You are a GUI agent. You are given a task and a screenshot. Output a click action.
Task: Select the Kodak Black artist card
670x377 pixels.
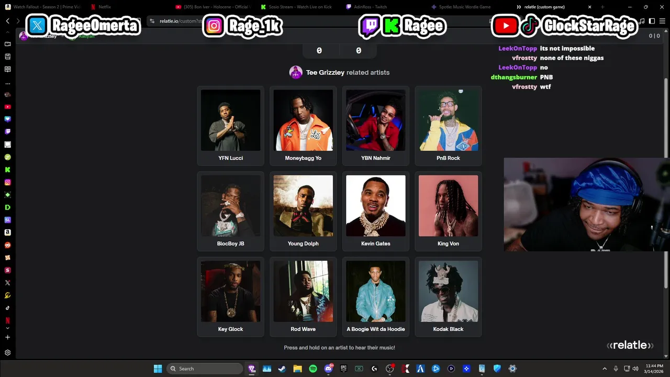[x=448, y=297]
